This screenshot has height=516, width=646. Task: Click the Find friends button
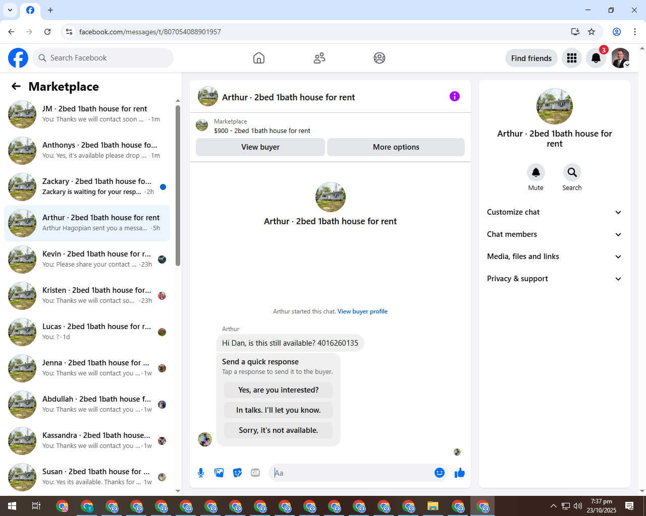point(531,58)
